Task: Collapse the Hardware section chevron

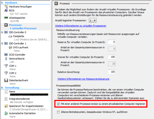Action: (2, 3)
